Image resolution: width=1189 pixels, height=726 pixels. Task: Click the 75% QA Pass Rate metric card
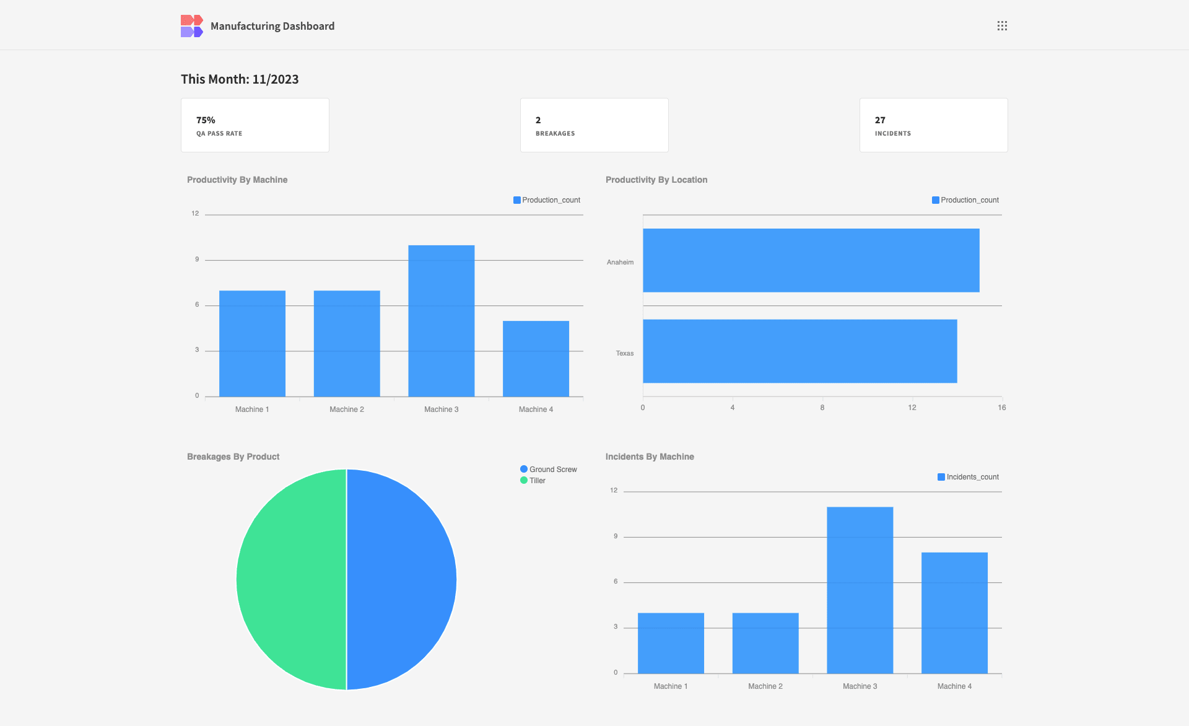point(255,124)
